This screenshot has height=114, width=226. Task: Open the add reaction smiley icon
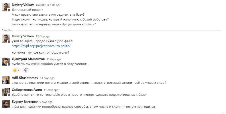26,70
